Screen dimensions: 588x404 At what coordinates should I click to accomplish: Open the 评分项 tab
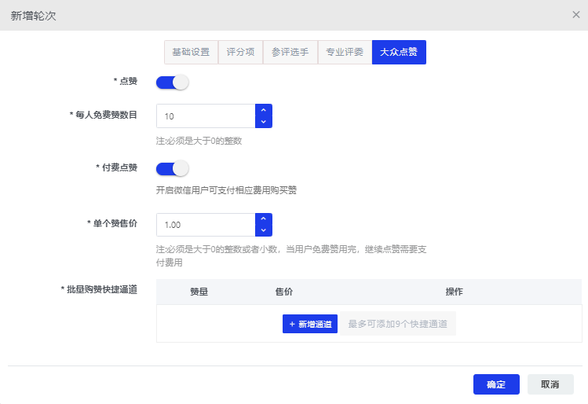[240, 52]
